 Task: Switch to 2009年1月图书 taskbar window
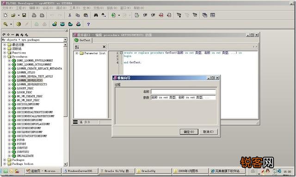click(191, 171)
